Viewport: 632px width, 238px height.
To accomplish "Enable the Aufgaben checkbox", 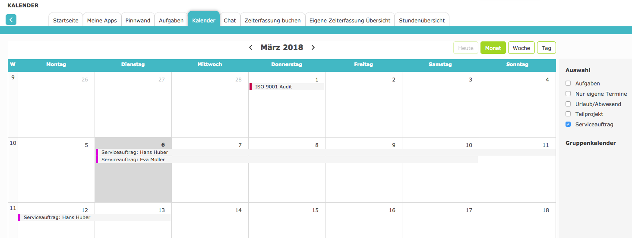I will (x=569, y=83).
